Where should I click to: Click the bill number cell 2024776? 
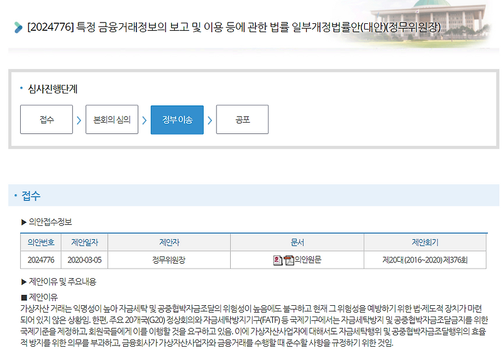(x=41, y=260)
